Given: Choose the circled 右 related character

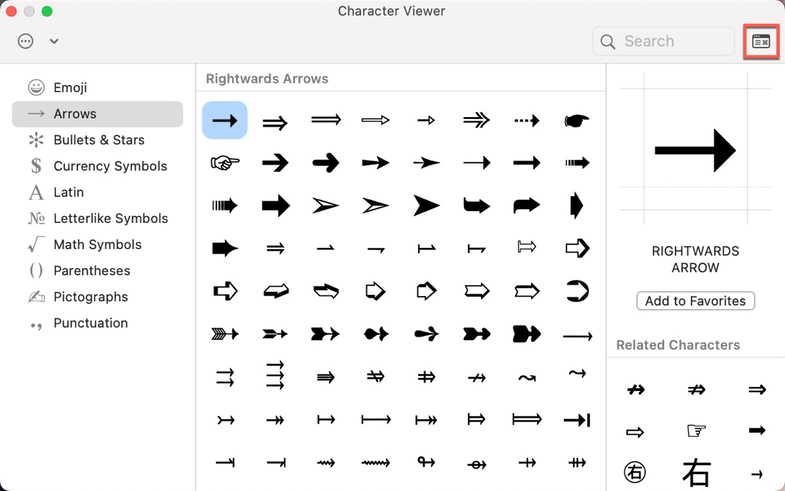Looking at the screenshot, I should click(x=635, y=471).
